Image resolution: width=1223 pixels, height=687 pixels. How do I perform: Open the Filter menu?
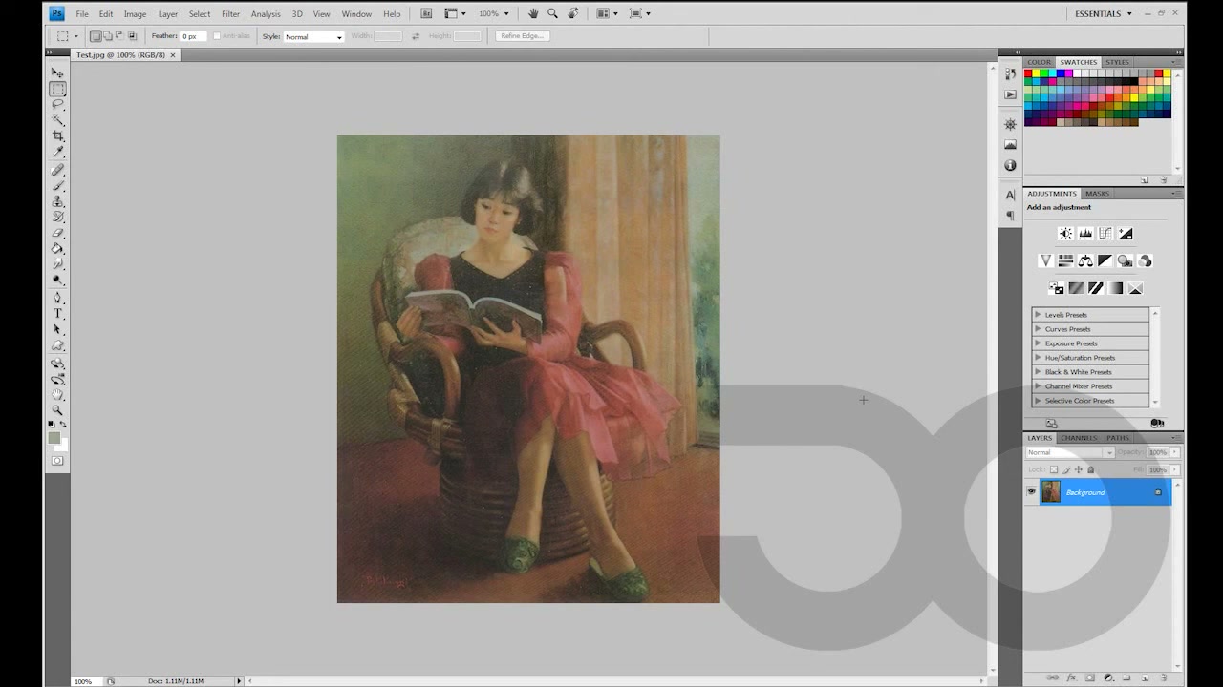[230, 14]
